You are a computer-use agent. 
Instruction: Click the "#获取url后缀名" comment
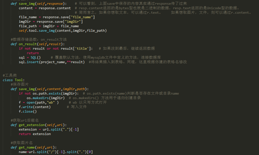pyautogui.click(x=25, y=120)
